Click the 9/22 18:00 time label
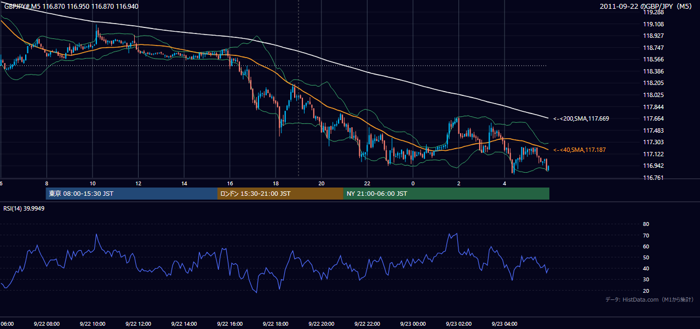 click(276, 324)
